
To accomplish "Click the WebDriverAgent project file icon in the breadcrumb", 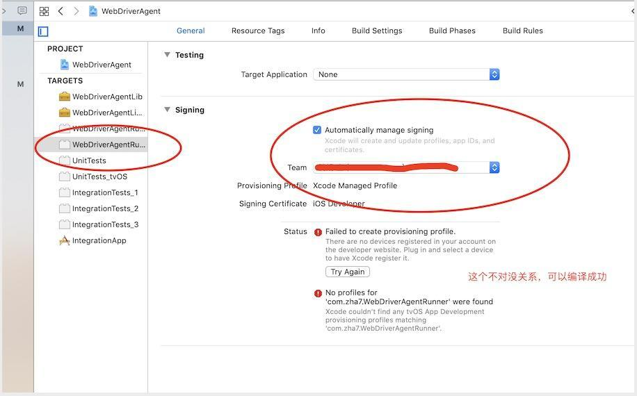I will click(x=93, y=11).
